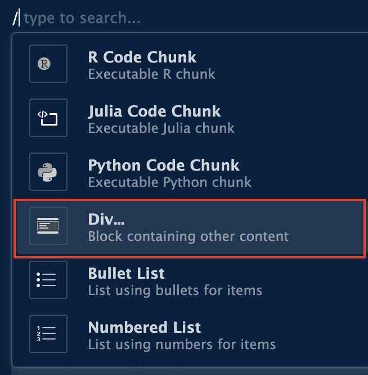Screen dimensions: 368x375
Task: Insert an R Code Chunk
Action: coord(142,57)
